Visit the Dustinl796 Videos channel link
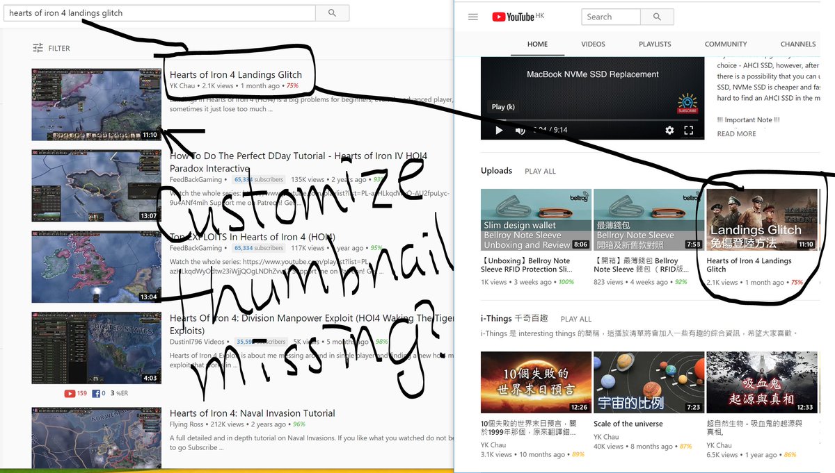This screenshot has width=835, height=473. [x=197, y=342]
